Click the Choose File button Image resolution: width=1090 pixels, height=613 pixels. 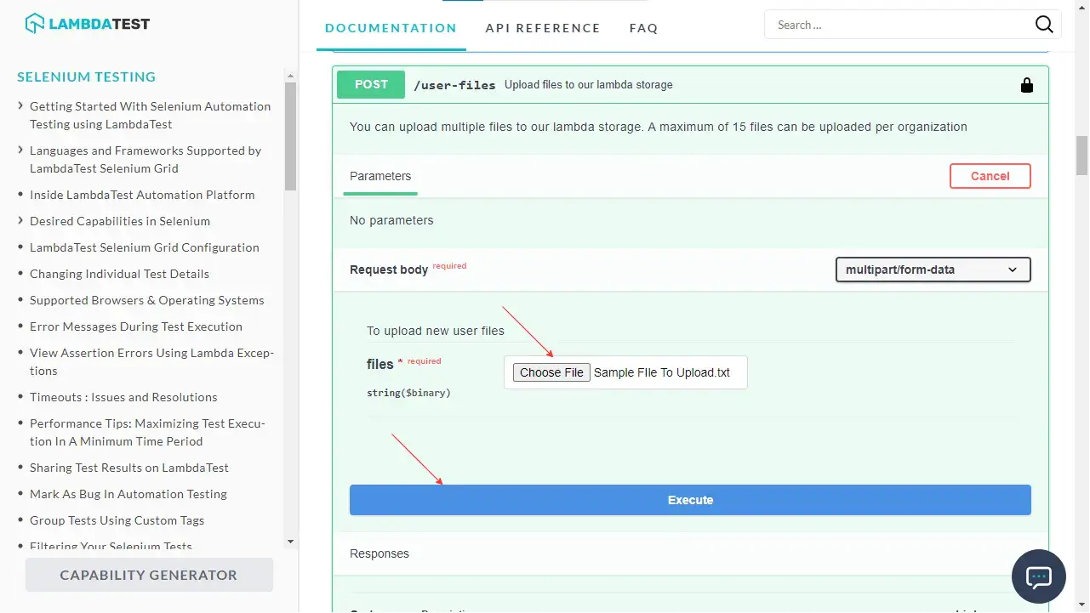[551, 372]
